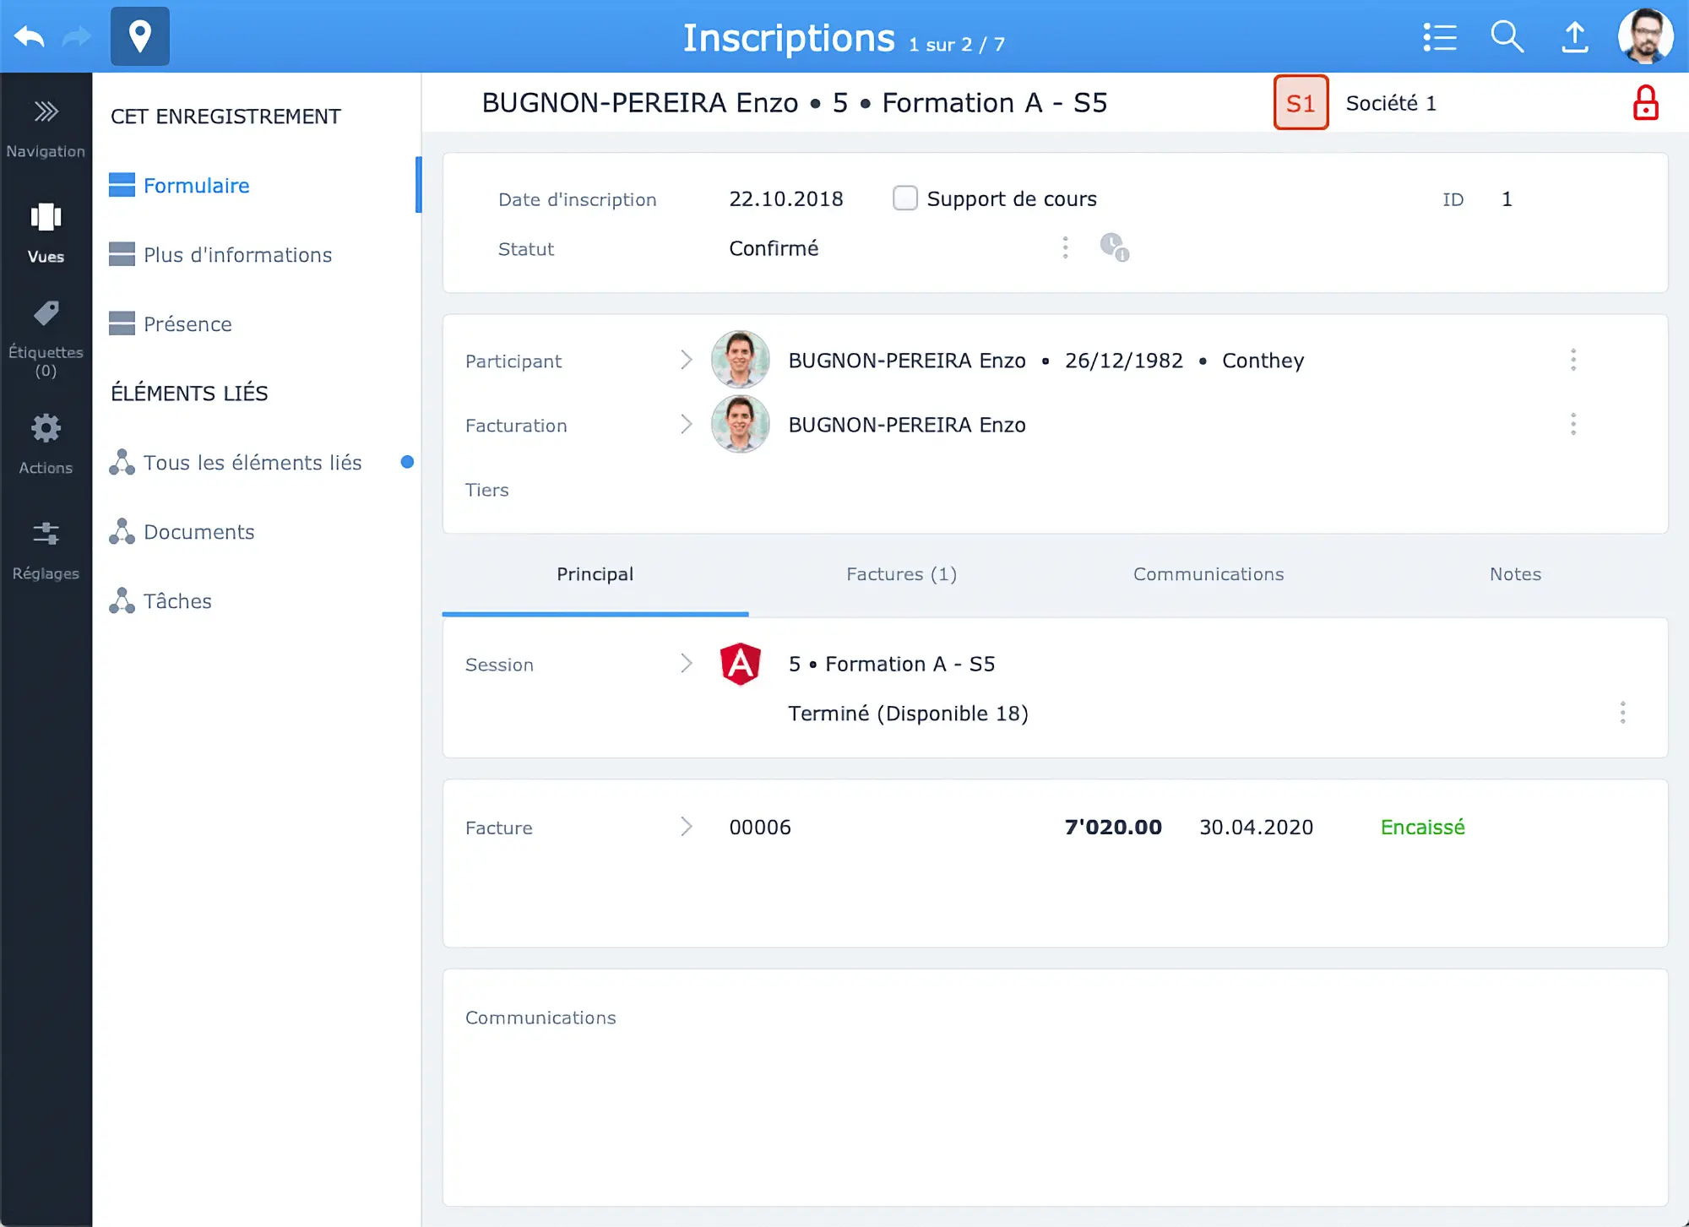Switch to the Notes tab

[1515, 574]
